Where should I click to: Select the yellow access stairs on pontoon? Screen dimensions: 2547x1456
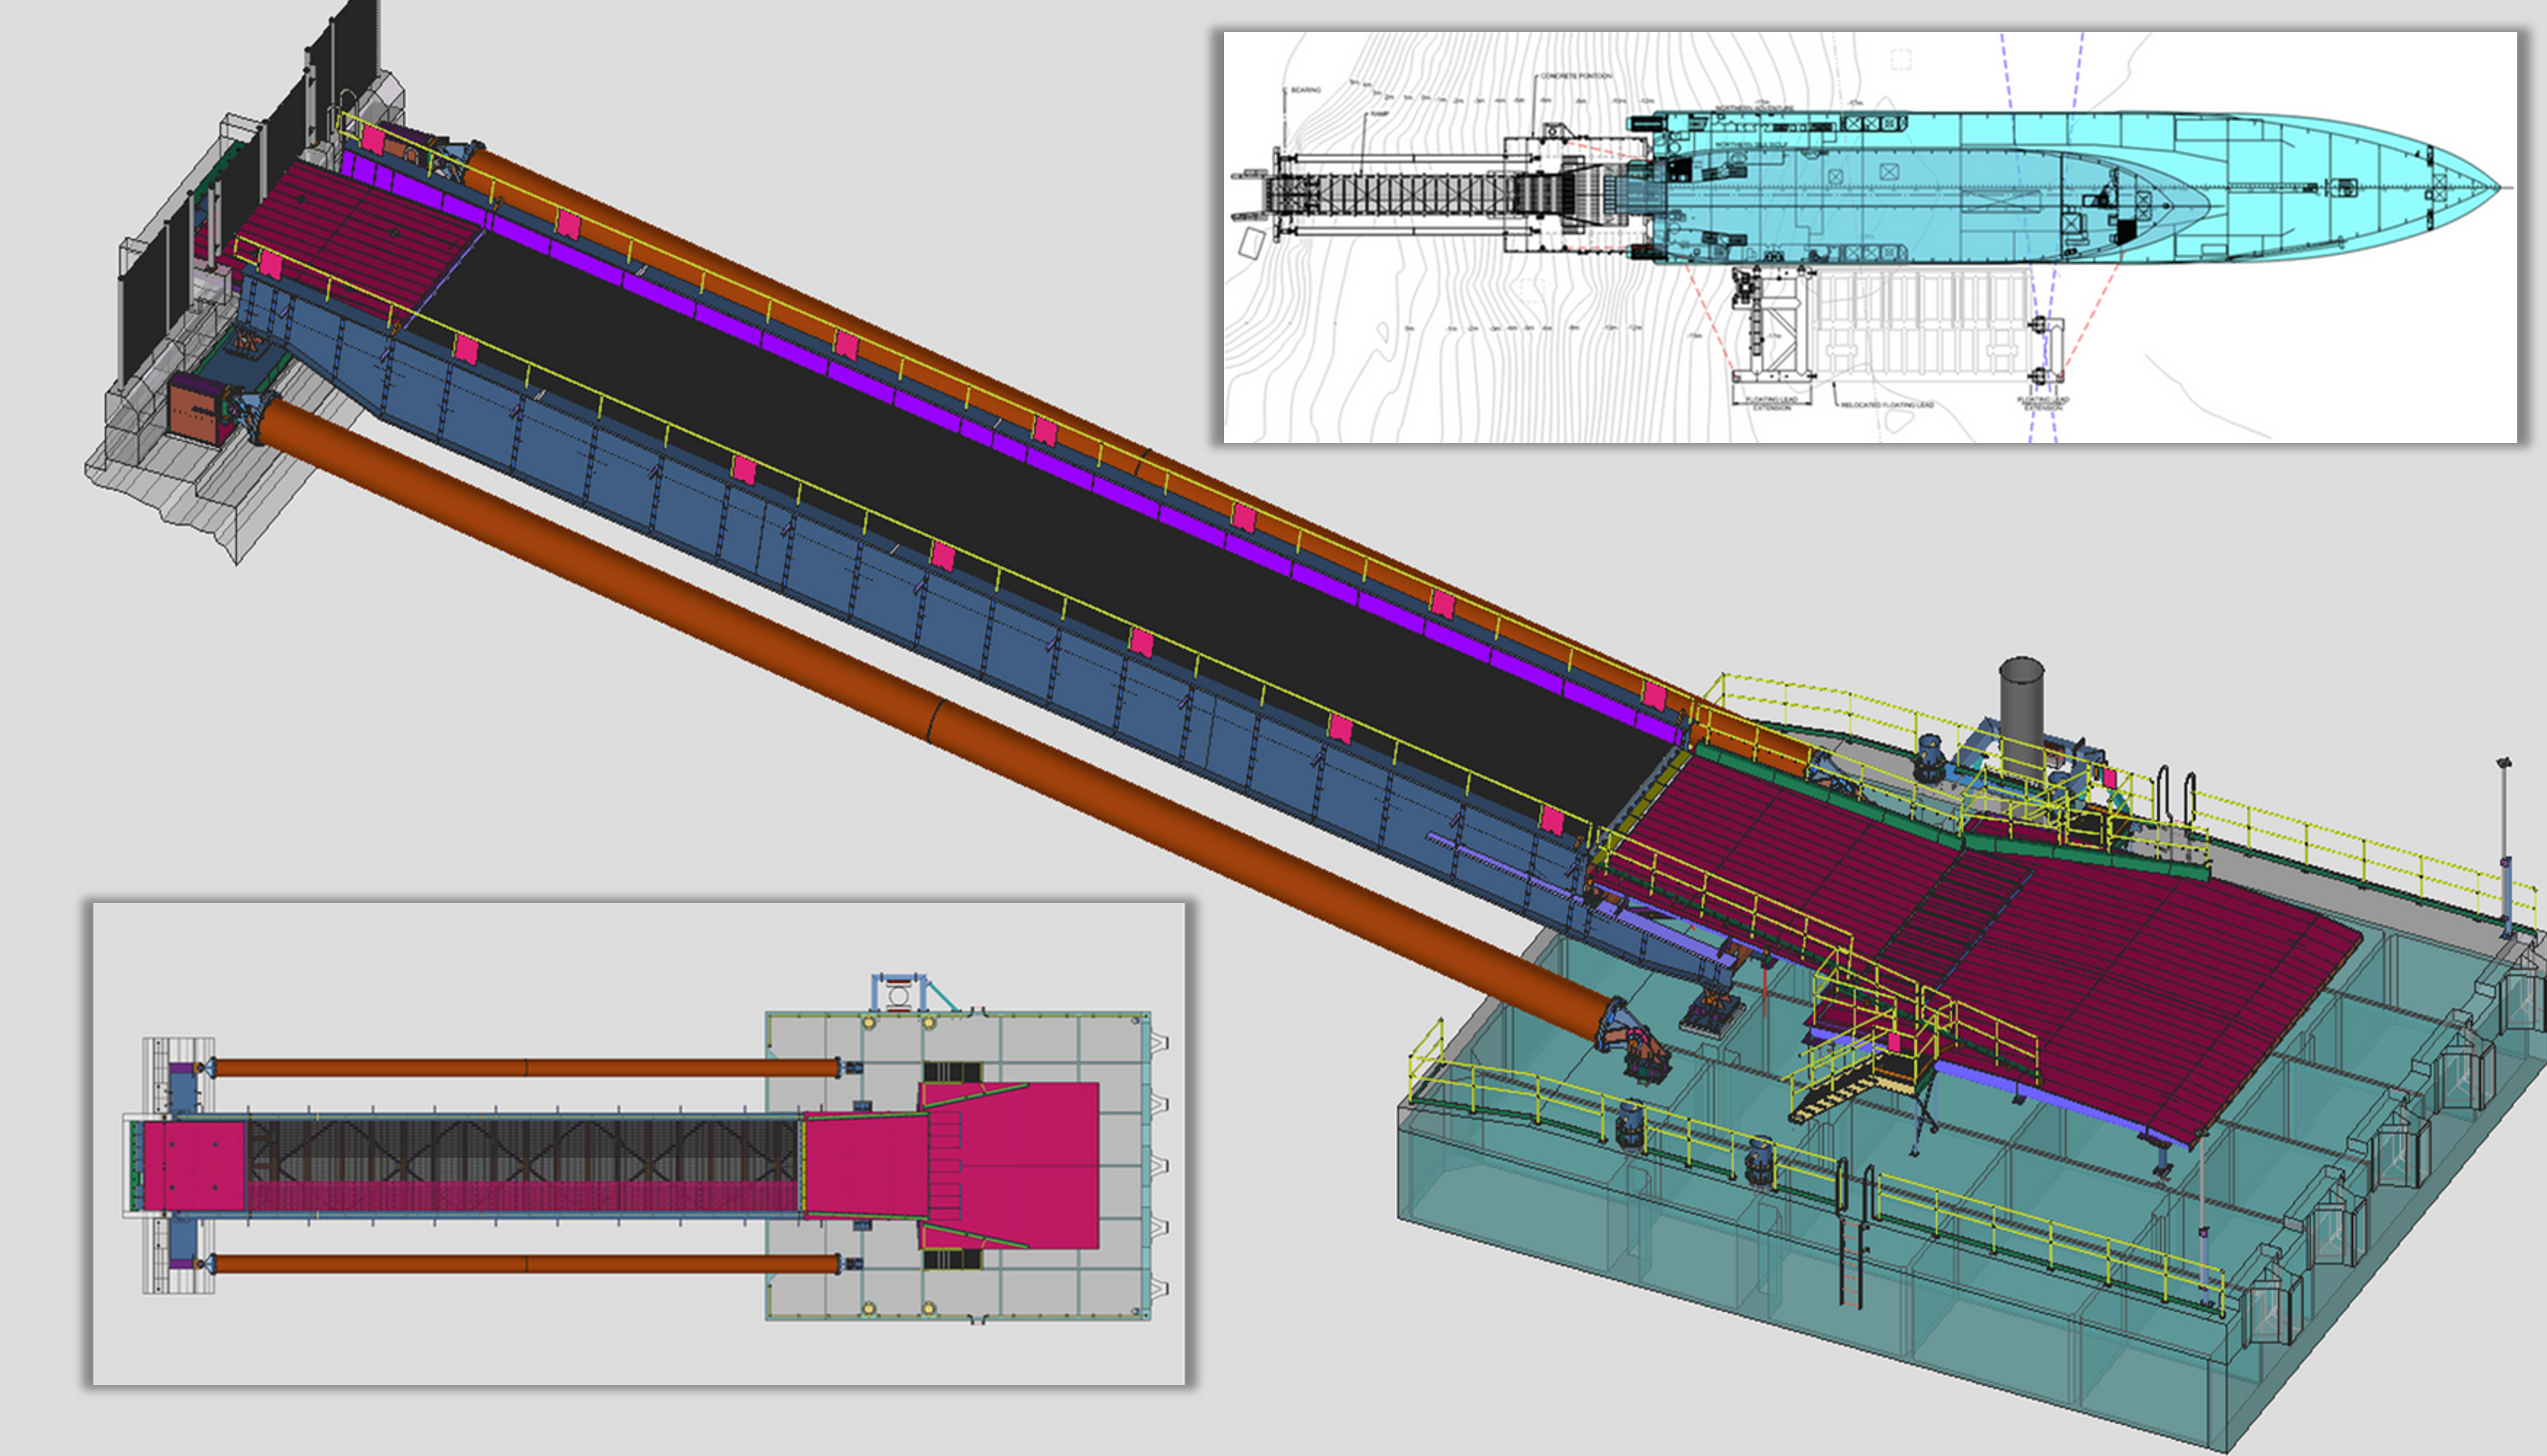[1835, 1095]
